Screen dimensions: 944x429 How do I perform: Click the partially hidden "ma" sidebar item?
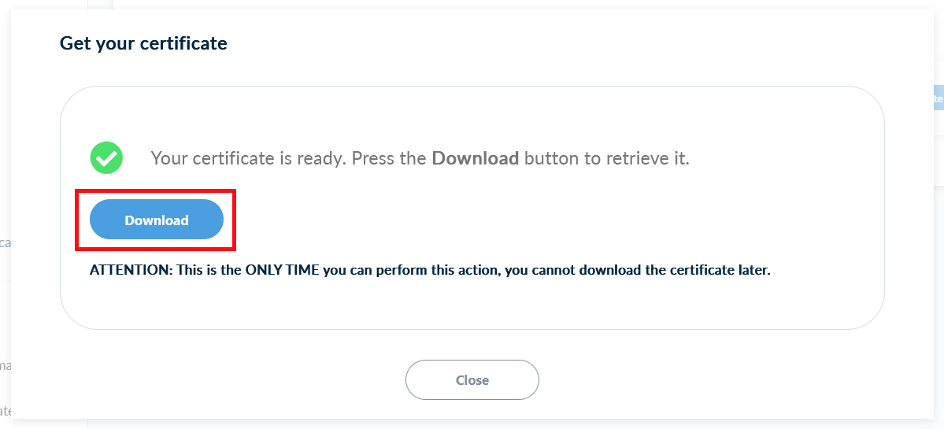tap(5, 365)
